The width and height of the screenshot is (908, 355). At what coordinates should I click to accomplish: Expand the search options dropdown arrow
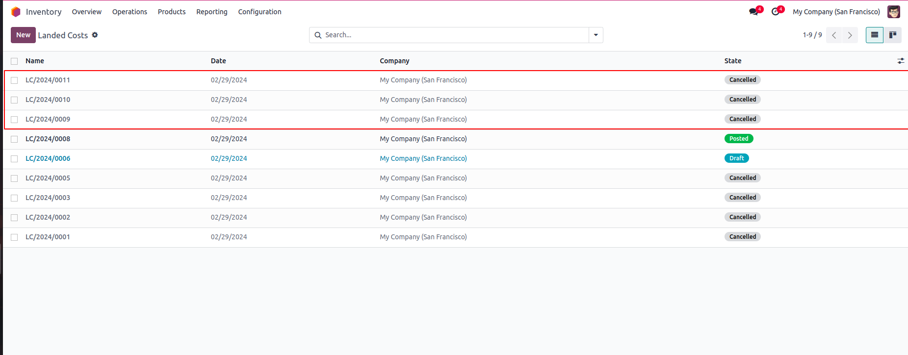[x=596, y=35]
